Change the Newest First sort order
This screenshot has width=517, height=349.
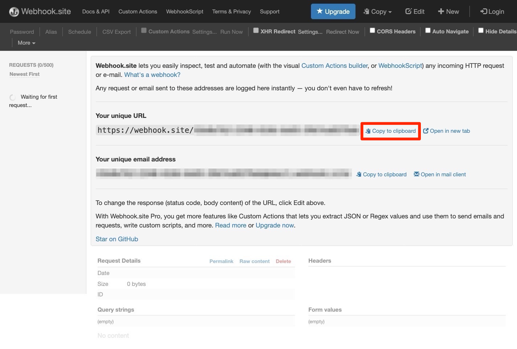pyautogui.click(x=24, y=74)
